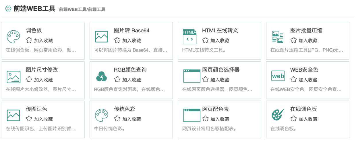This screenshot has width=356, height=146.
Task: Star HTML在线转义 via its 加入收藏 icon
Action: (205, 40)
